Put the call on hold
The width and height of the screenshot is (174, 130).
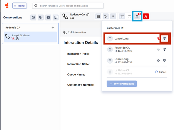[113, 16]
